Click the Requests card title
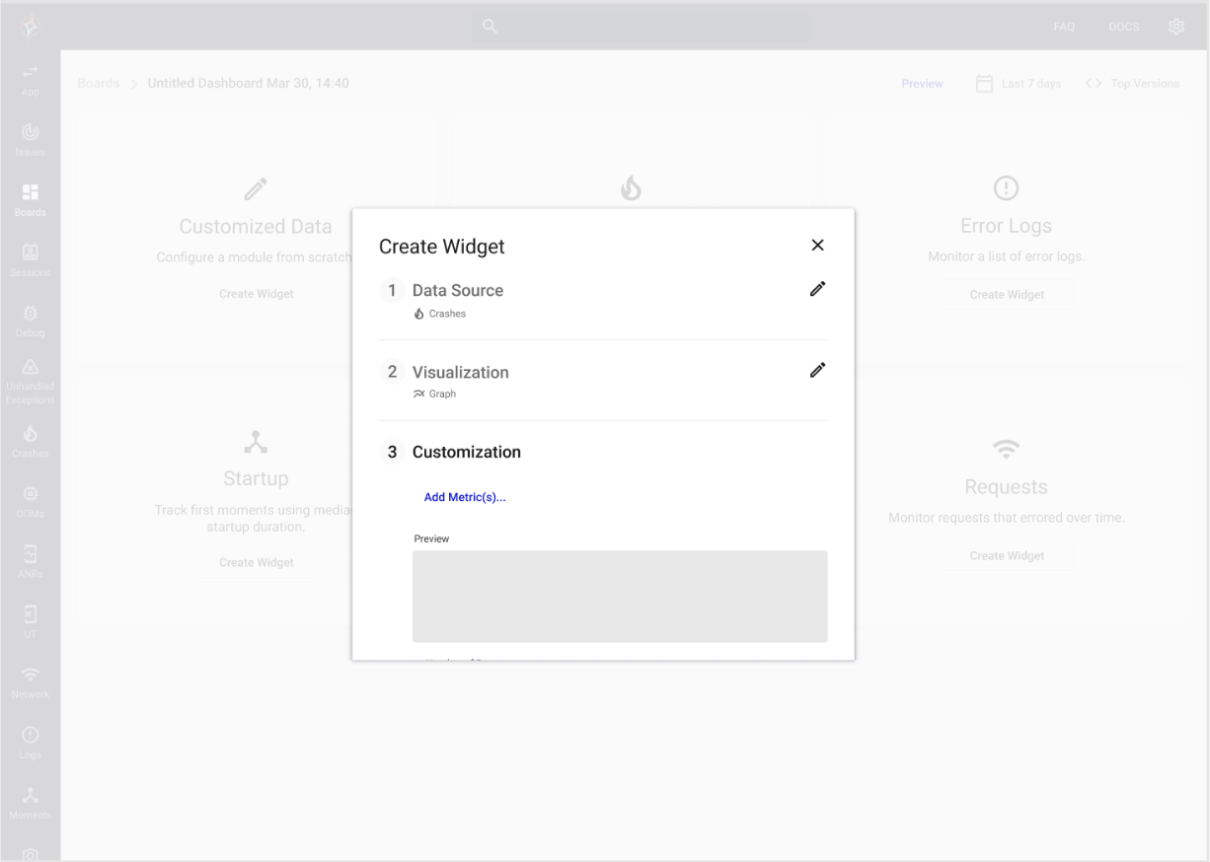 pos(1006,487)
